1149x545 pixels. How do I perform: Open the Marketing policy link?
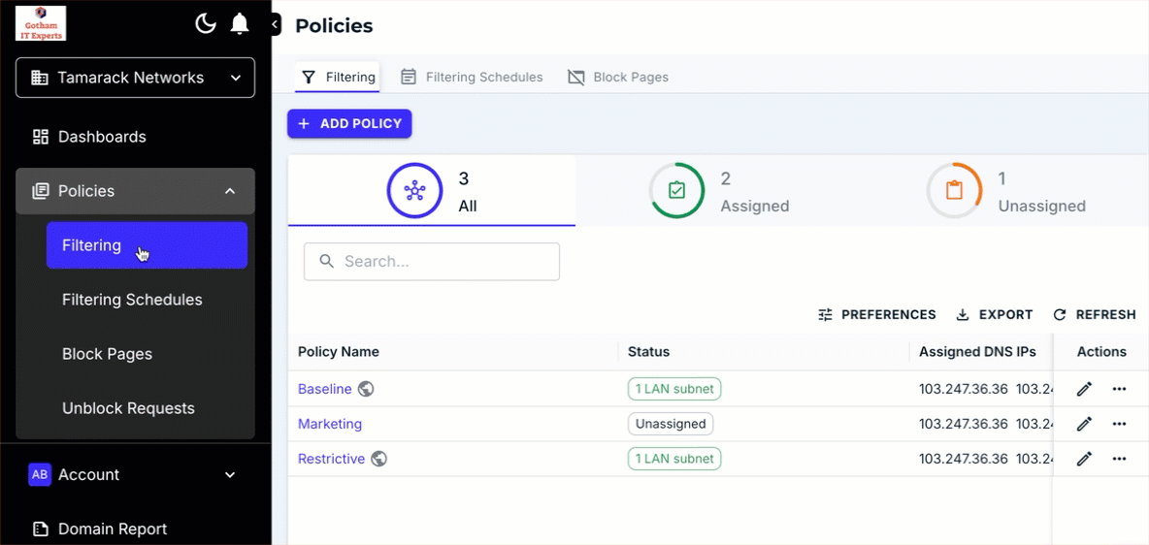click(330, 424)
